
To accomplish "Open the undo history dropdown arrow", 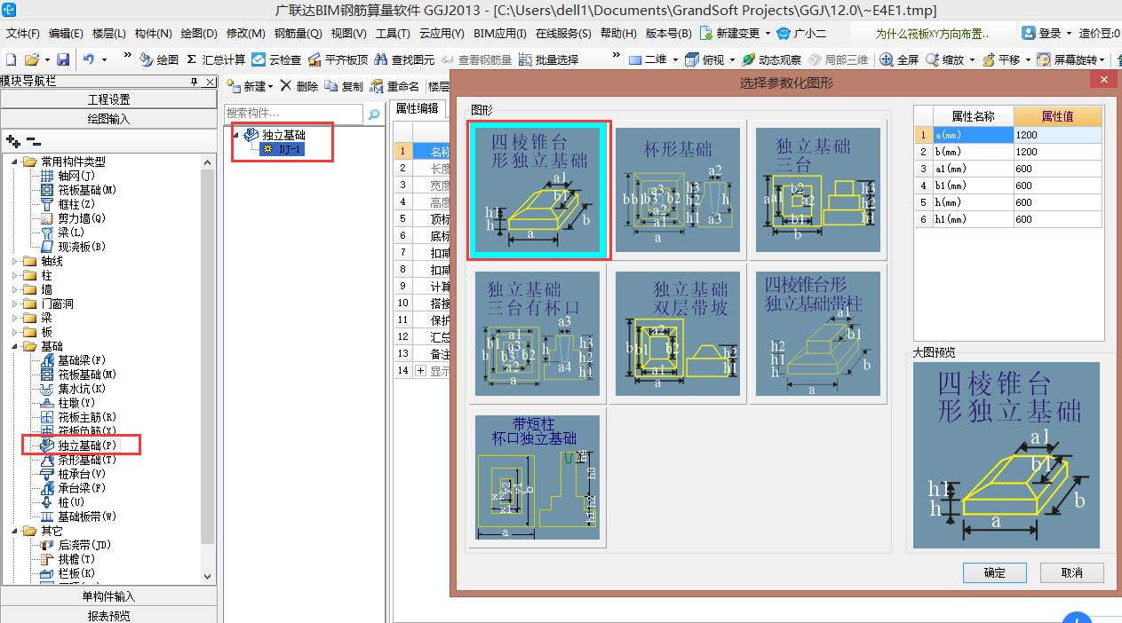I will click(x=104, y=59).
